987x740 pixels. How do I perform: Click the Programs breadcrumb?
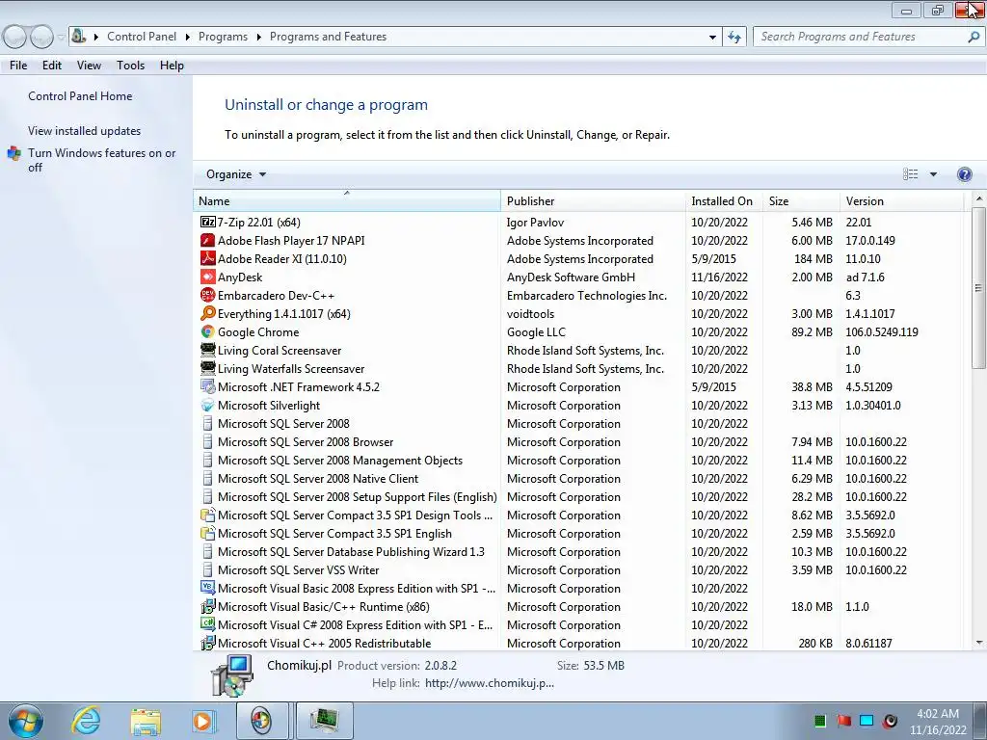coord(223,37)
